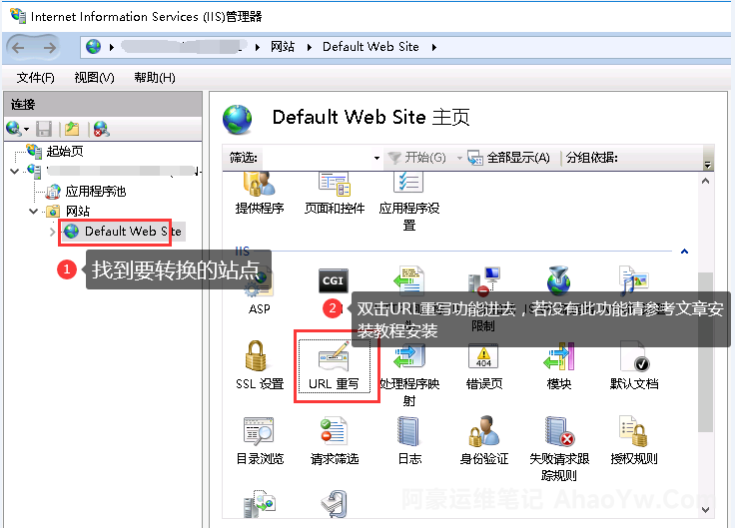Open the URL 重写 feature icon
Screen dimensions: 735x528
click(334, 359)
